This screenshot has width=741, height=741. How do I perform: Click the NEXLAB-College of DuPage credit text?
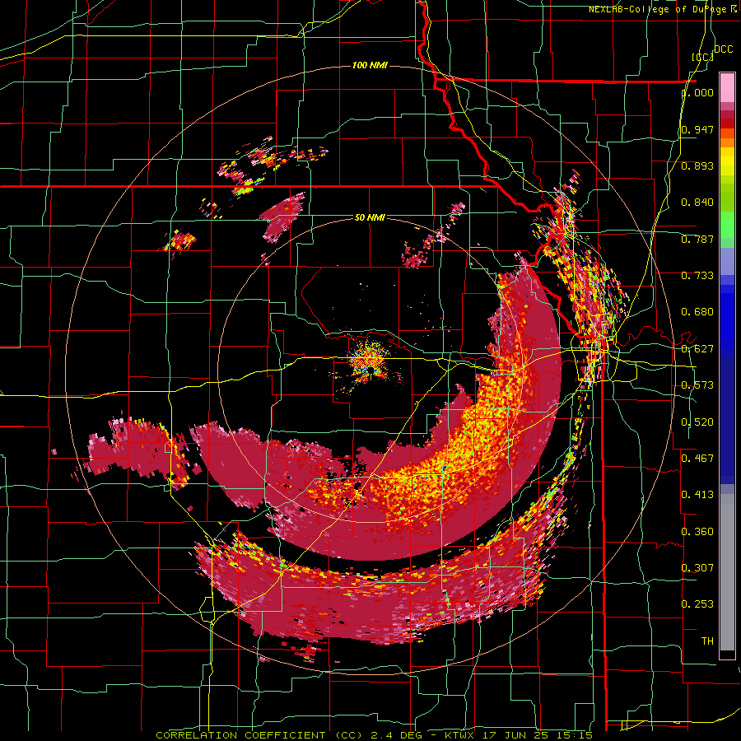coord(664,9)
